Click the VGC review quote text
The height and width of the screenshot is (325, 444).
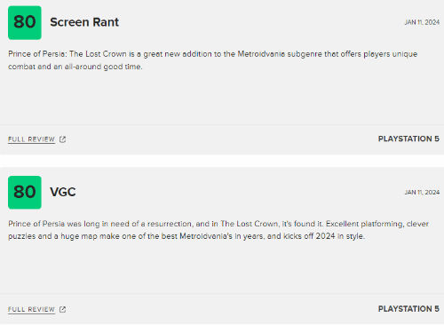(218, 230)
